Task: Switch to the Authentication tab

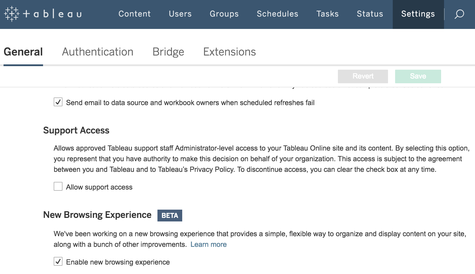Action: (x=98, y=52)
